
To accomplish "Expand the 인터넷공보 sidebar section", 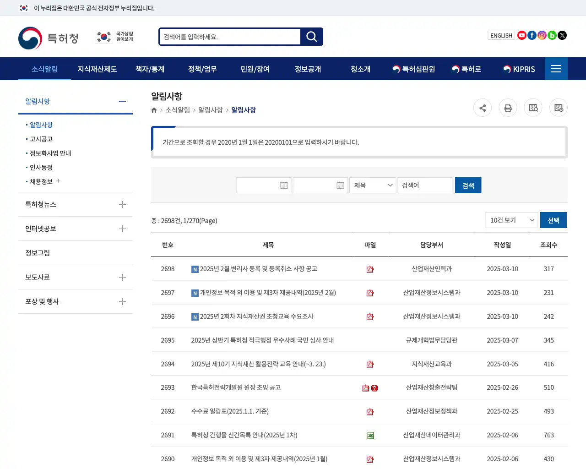I will [x=122, y=229].
